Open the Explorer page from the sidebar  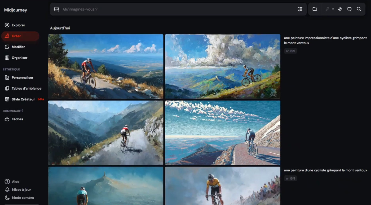pyautogui.click(x=18, y=25)
